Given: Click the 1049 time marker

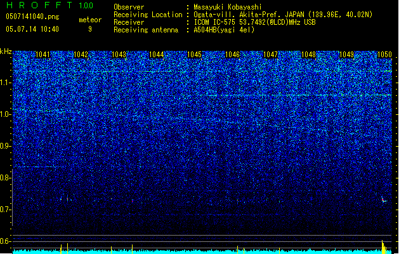Looking at the screenshot, I should 346,55.
